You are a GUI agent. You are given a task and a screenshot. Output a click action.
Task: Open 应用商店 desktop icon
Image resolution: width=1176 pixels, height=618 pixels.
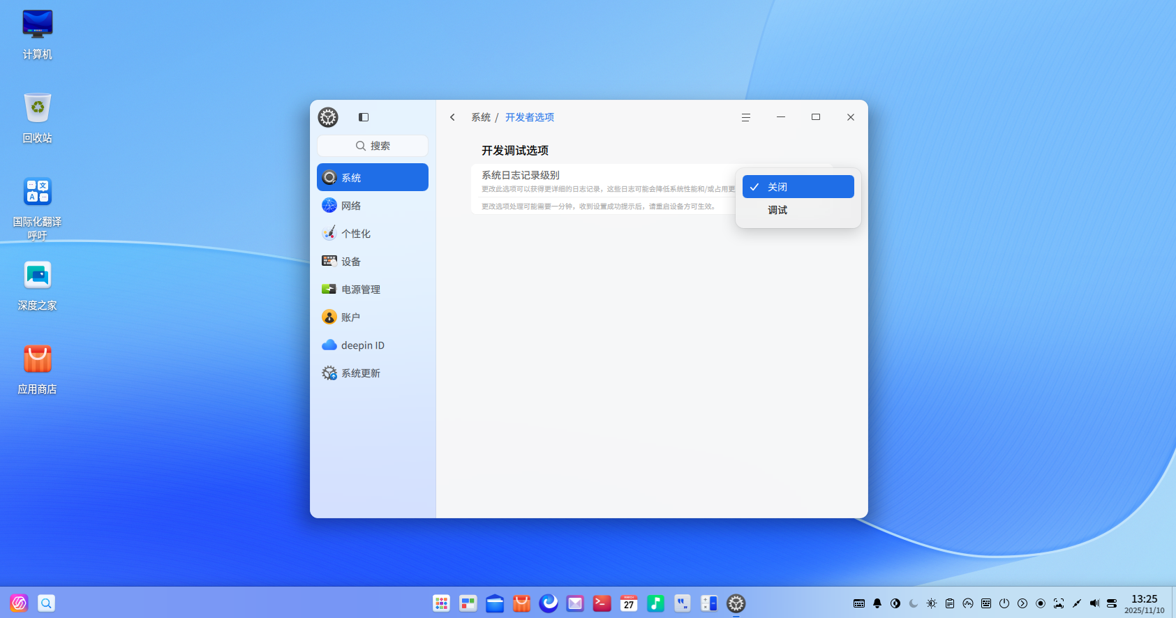pyautogui.click(x=38, y=368)
